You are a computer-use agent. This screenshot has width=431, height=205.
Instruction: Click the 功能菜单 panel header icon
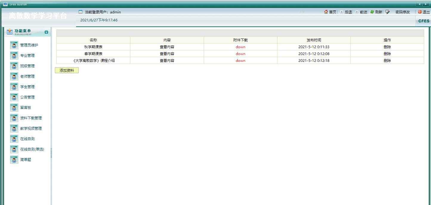coord(10,32)
